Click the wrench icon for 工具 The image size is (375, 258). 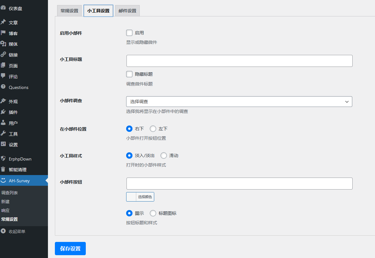(3, 134)
